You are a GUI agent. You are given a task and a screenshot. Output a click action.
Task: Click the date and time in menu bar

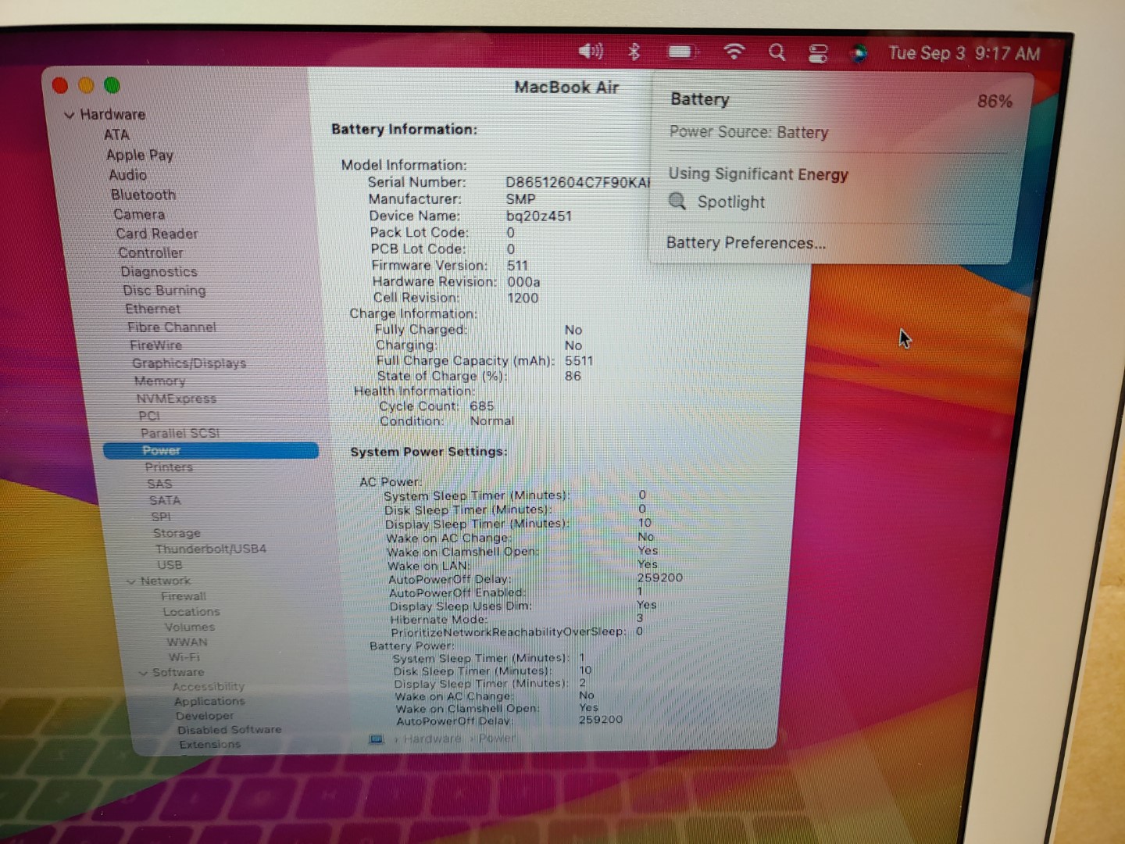(x=964, y=53)
